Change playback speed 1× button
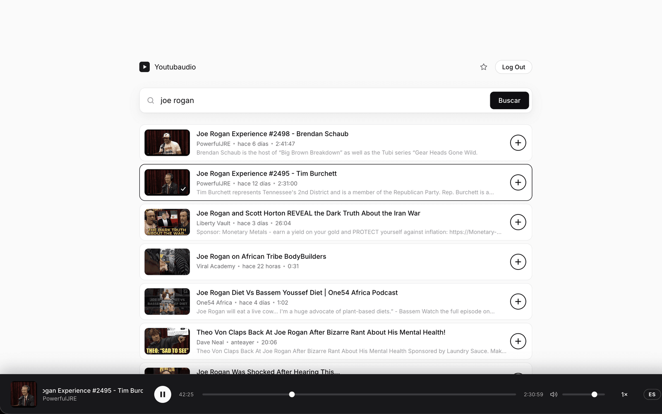The height and width of the screenshot is (414, 662). 624,395
